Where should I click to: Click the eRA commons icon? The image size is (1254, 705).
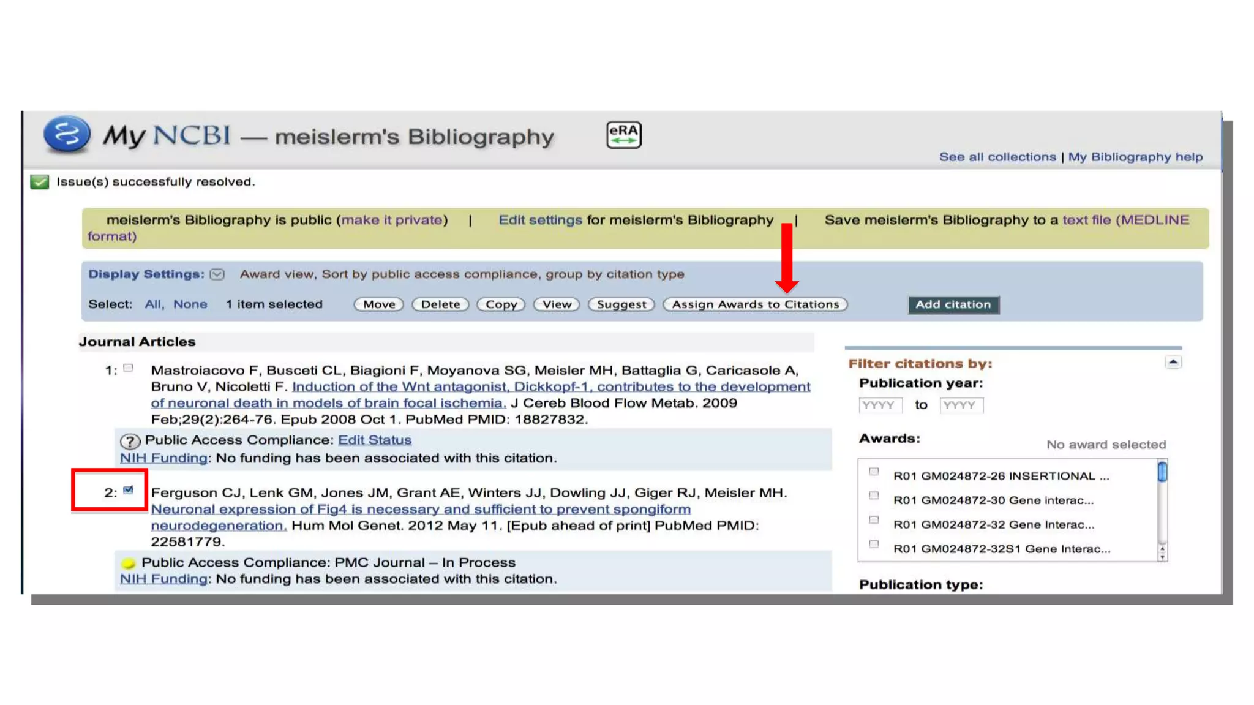[623, 135]
